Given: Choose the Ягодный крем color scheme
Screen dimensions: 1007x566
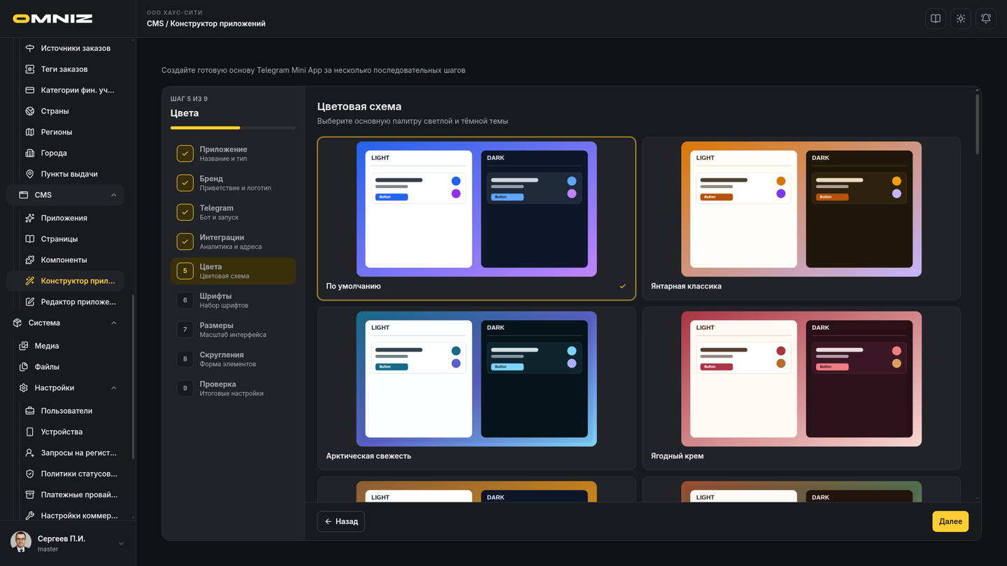Looking at the screenshot, I should (801, 389).
